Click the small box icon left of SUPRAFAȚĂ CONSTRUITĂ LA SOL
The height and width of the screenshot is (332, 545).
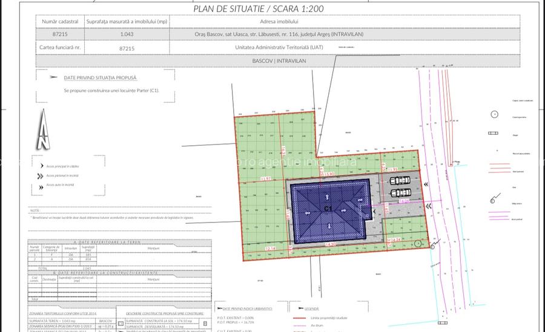click(121, 324)
